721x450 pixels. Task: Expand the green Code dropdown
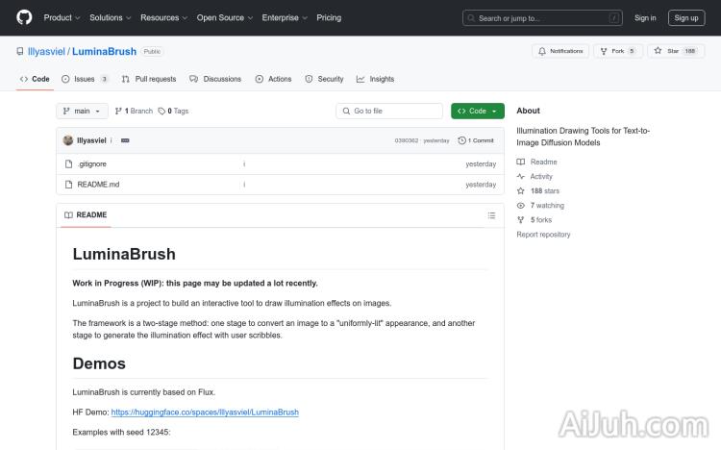coord(477,112)
